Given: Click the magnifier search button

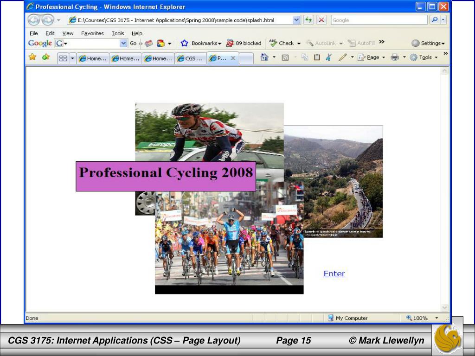Looking at the screenshot, I should point(435,20).
